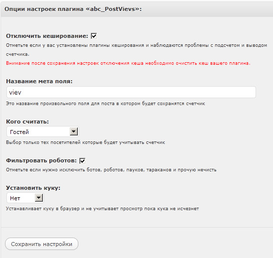Click the red Внимание warning text
273x258 pixels.
tap(128, 63)
